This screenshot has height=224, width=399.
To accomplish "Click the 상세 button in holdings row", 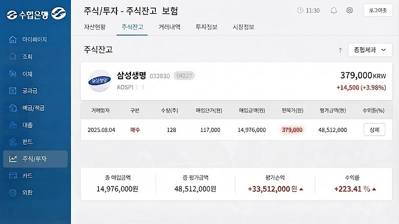I will (x=374, y=130).
